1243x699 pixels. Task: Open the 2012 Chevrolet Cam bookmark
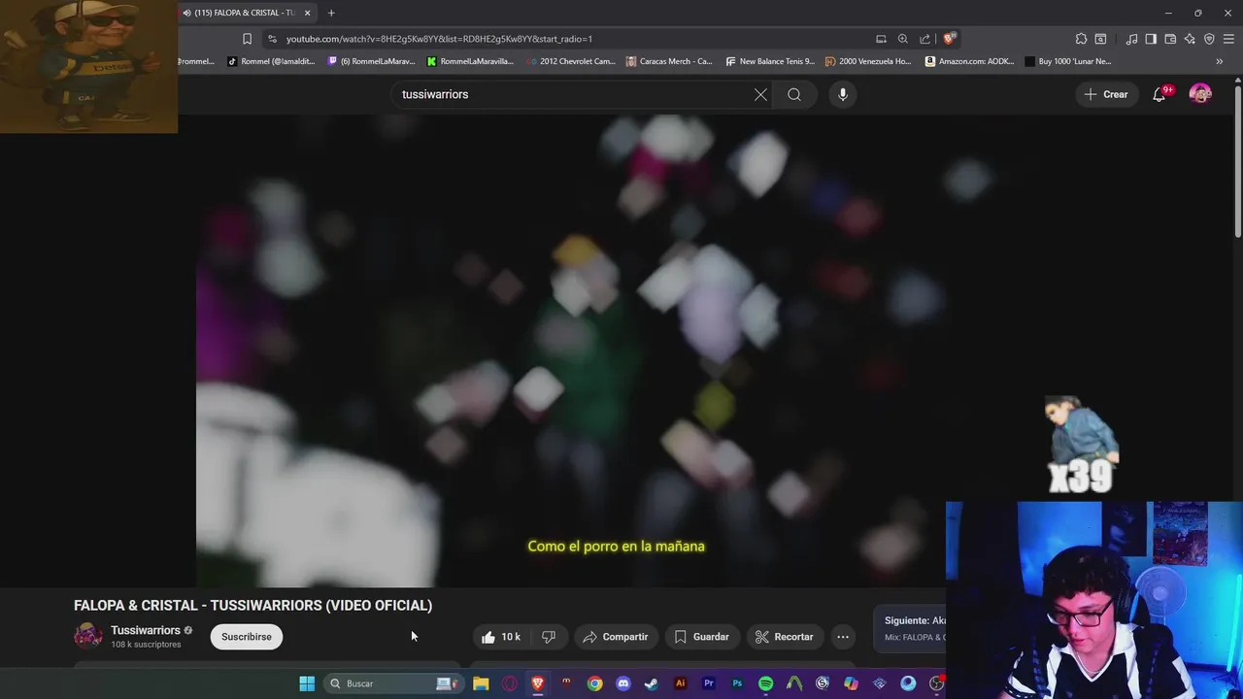tap(571, 61)
